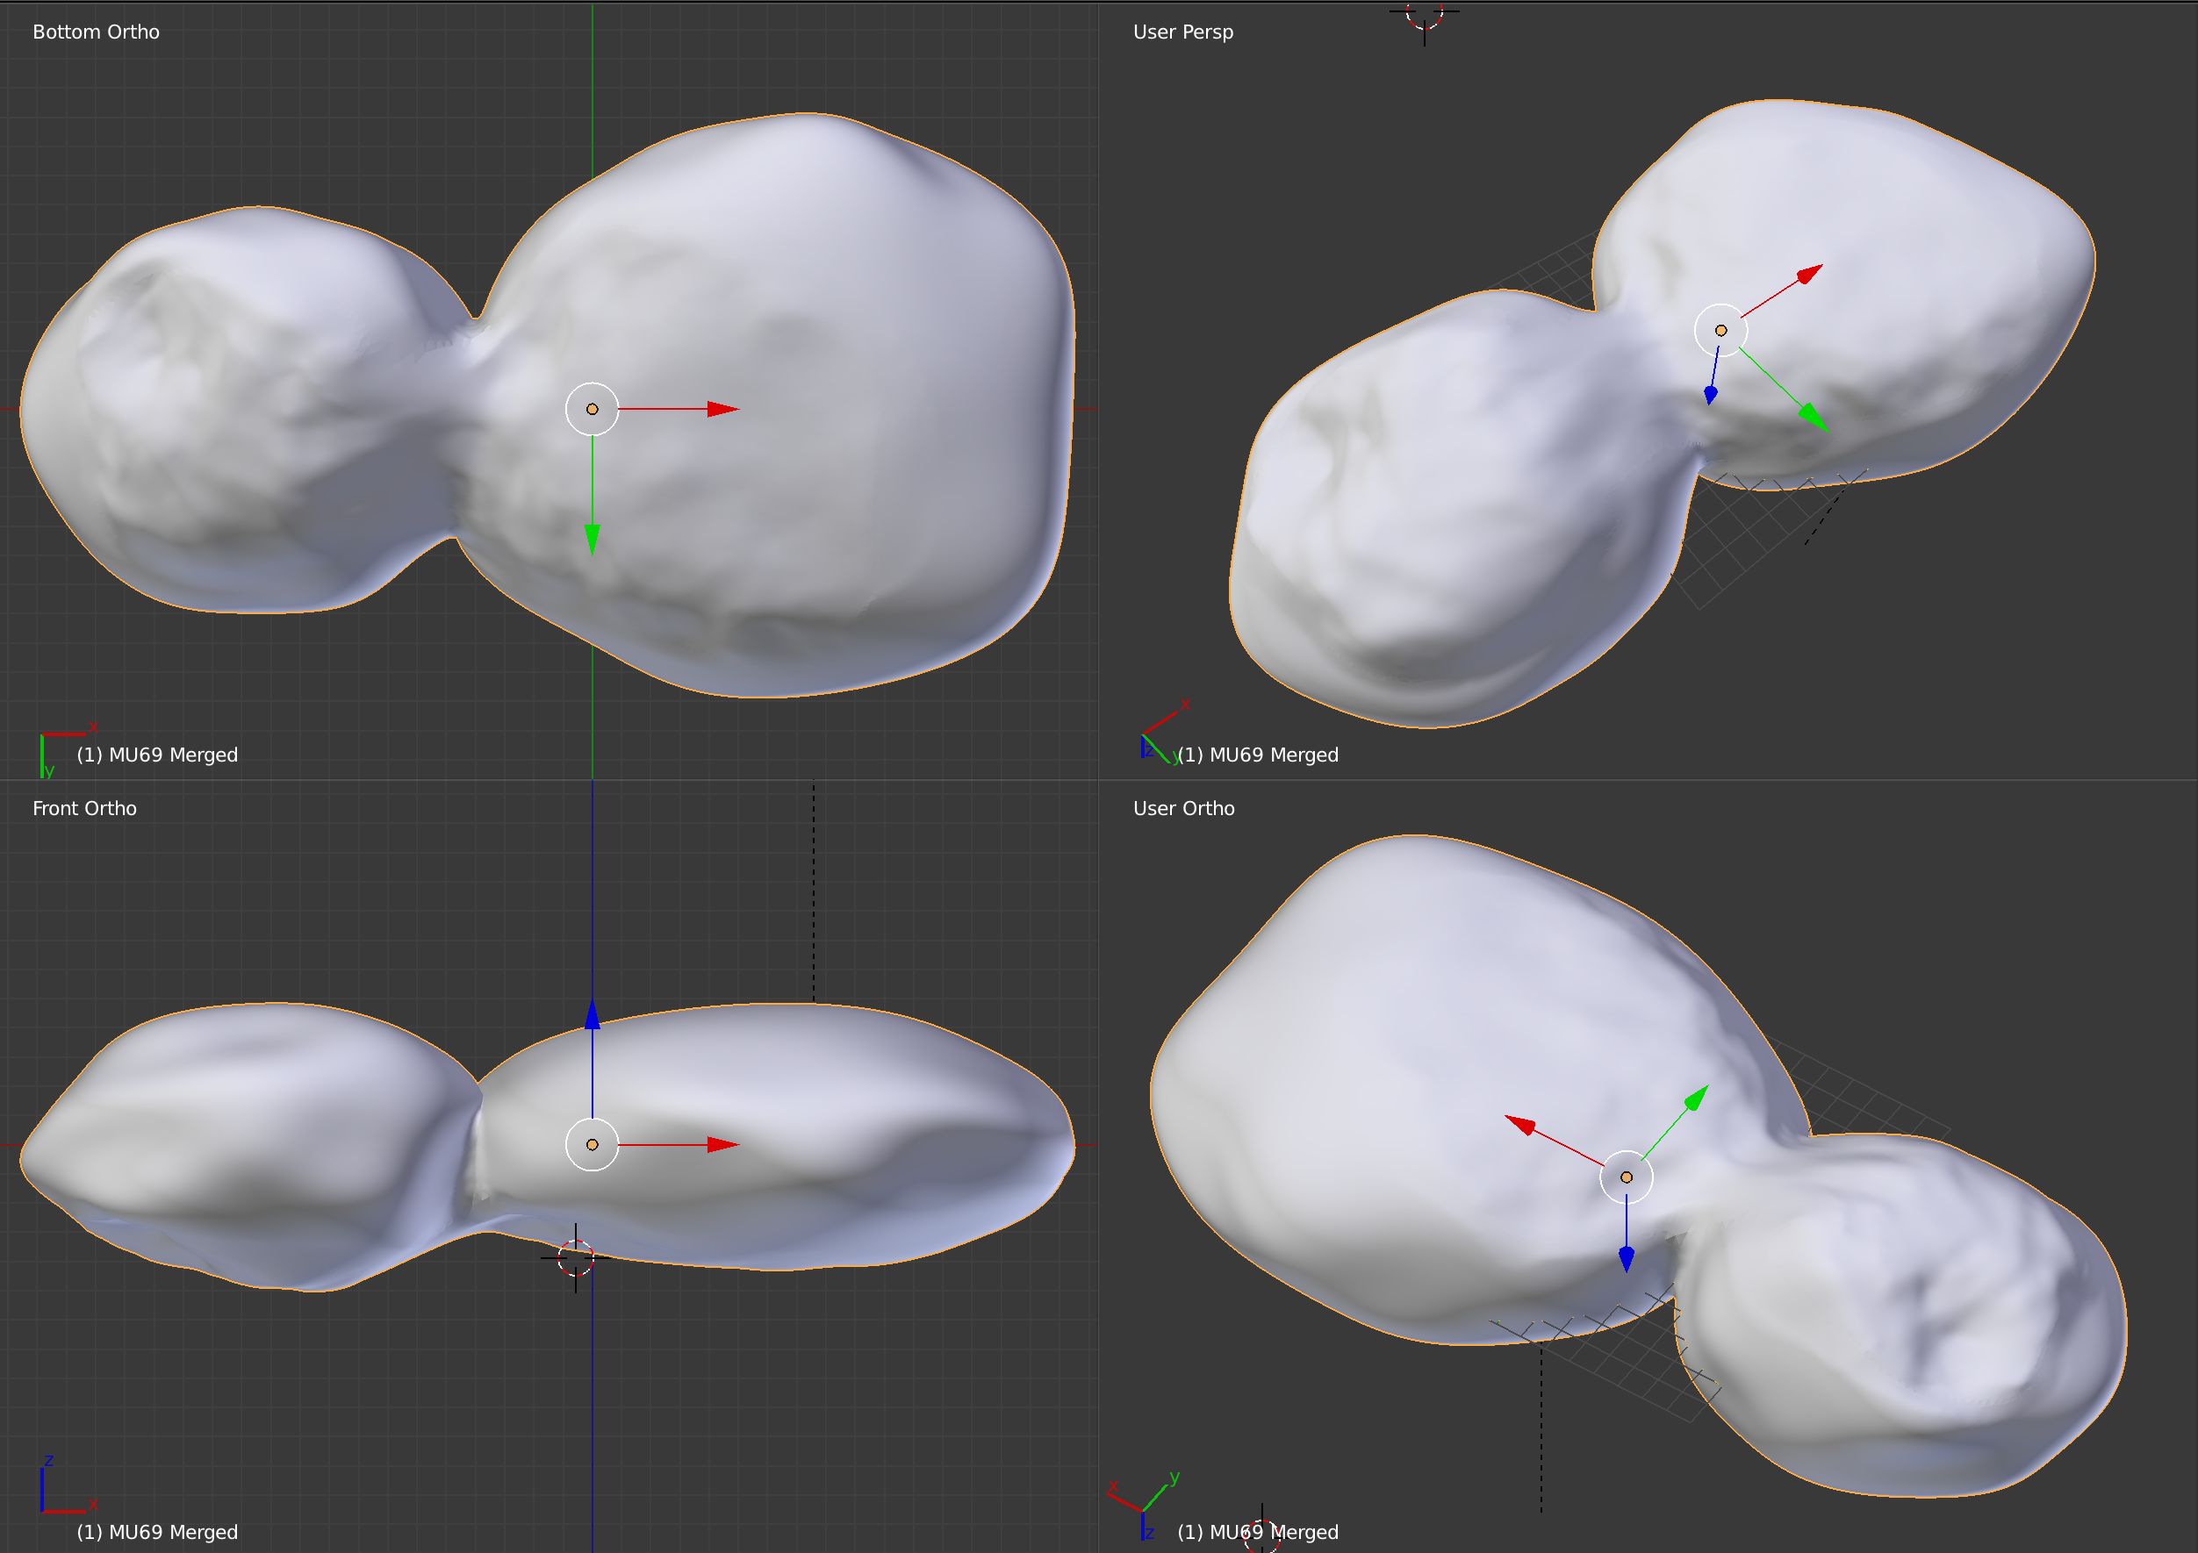This screenshot has width=2198, height=1553.
Task: Click red arrow tip in User Ortho view
Action: tap(1521, 1124)
